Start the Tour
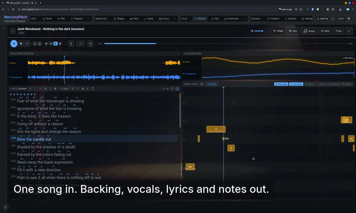The width and height of the screenshot is (356, 213). point(293,31)
